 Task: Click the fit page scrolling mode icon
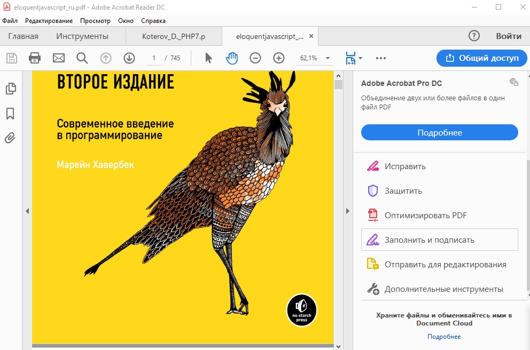click(x=350, y=58)
